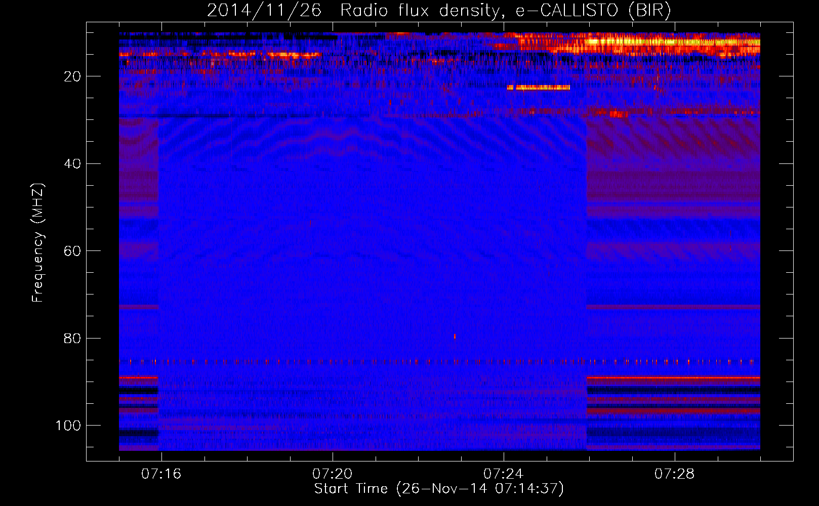Screen dimensions: 819x506
Task: Click the 'Frequency (MHZ)' axis label
Action: 38,243
